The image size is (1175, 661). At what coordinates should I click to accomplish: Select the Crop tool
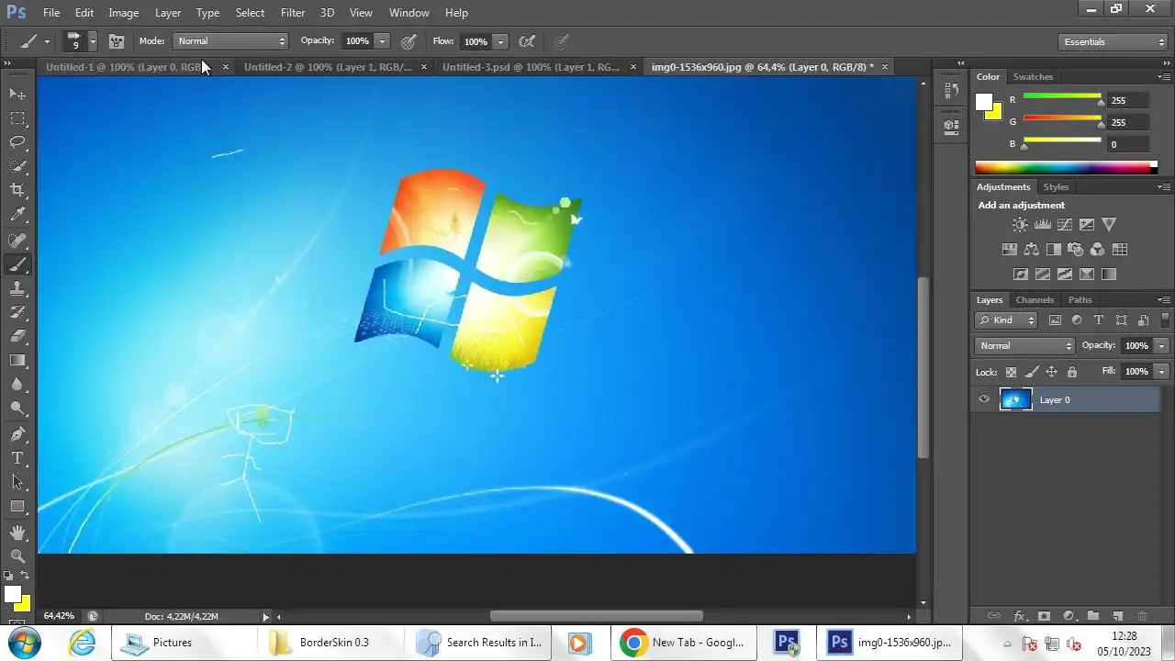(x=17, y=190)
